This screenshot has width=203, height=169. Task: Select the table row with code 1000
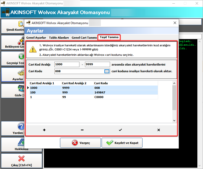click(x=94, y=88)
